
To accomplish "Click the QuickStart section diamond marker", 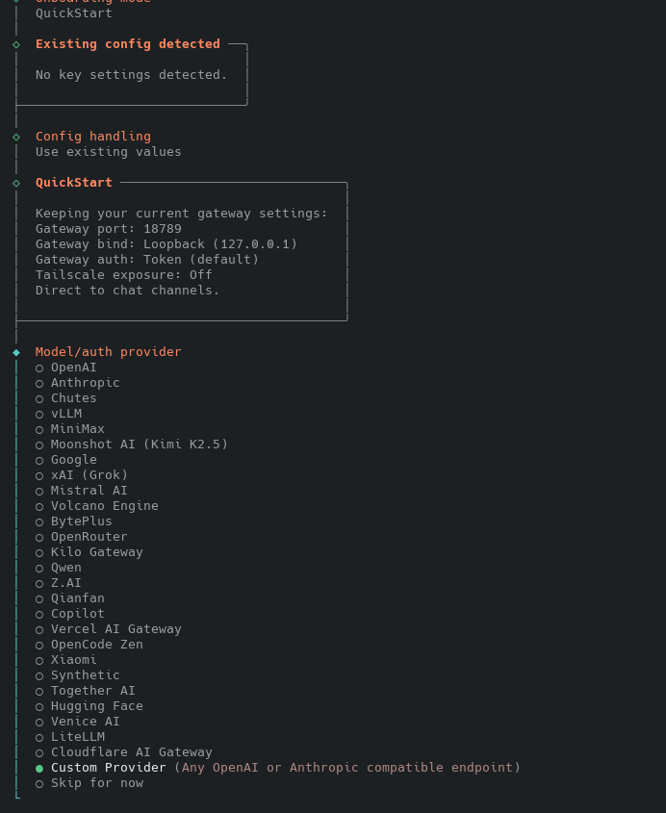I will (16, 183).
